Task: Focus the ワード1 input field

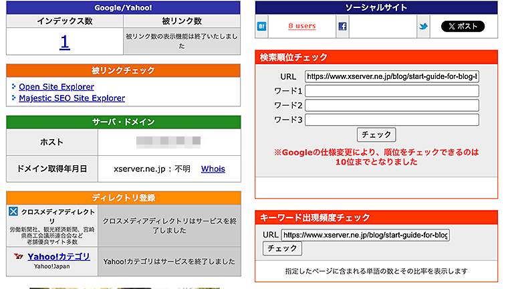Action: 392,91
